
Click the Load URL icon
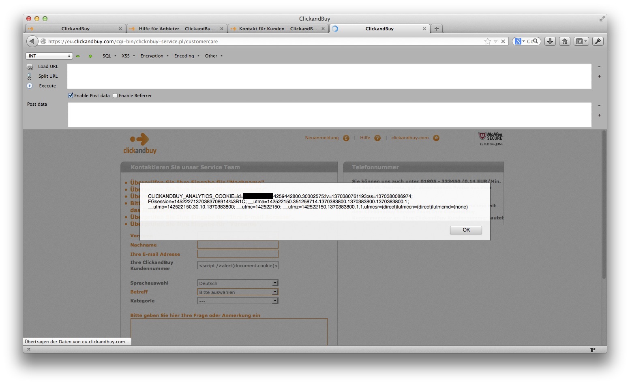point(30,67)
